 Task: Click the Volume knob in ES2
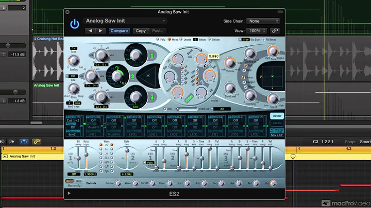pos(229,63)
